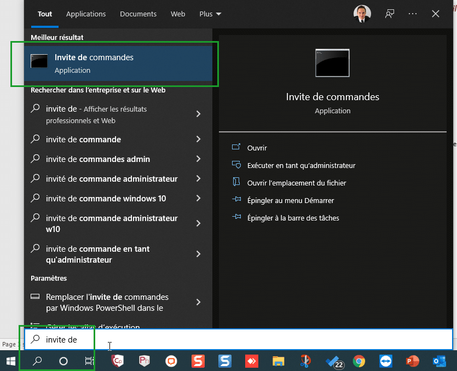Open Outlook from the taskbar
The height and width of the screenshot is (371, 457).
(439, 361)
